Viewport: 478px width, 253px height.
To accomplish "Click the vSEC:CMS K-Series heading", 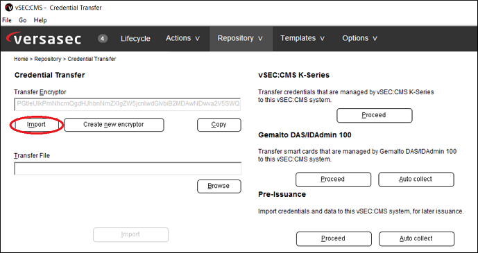I will coord(294,75).
